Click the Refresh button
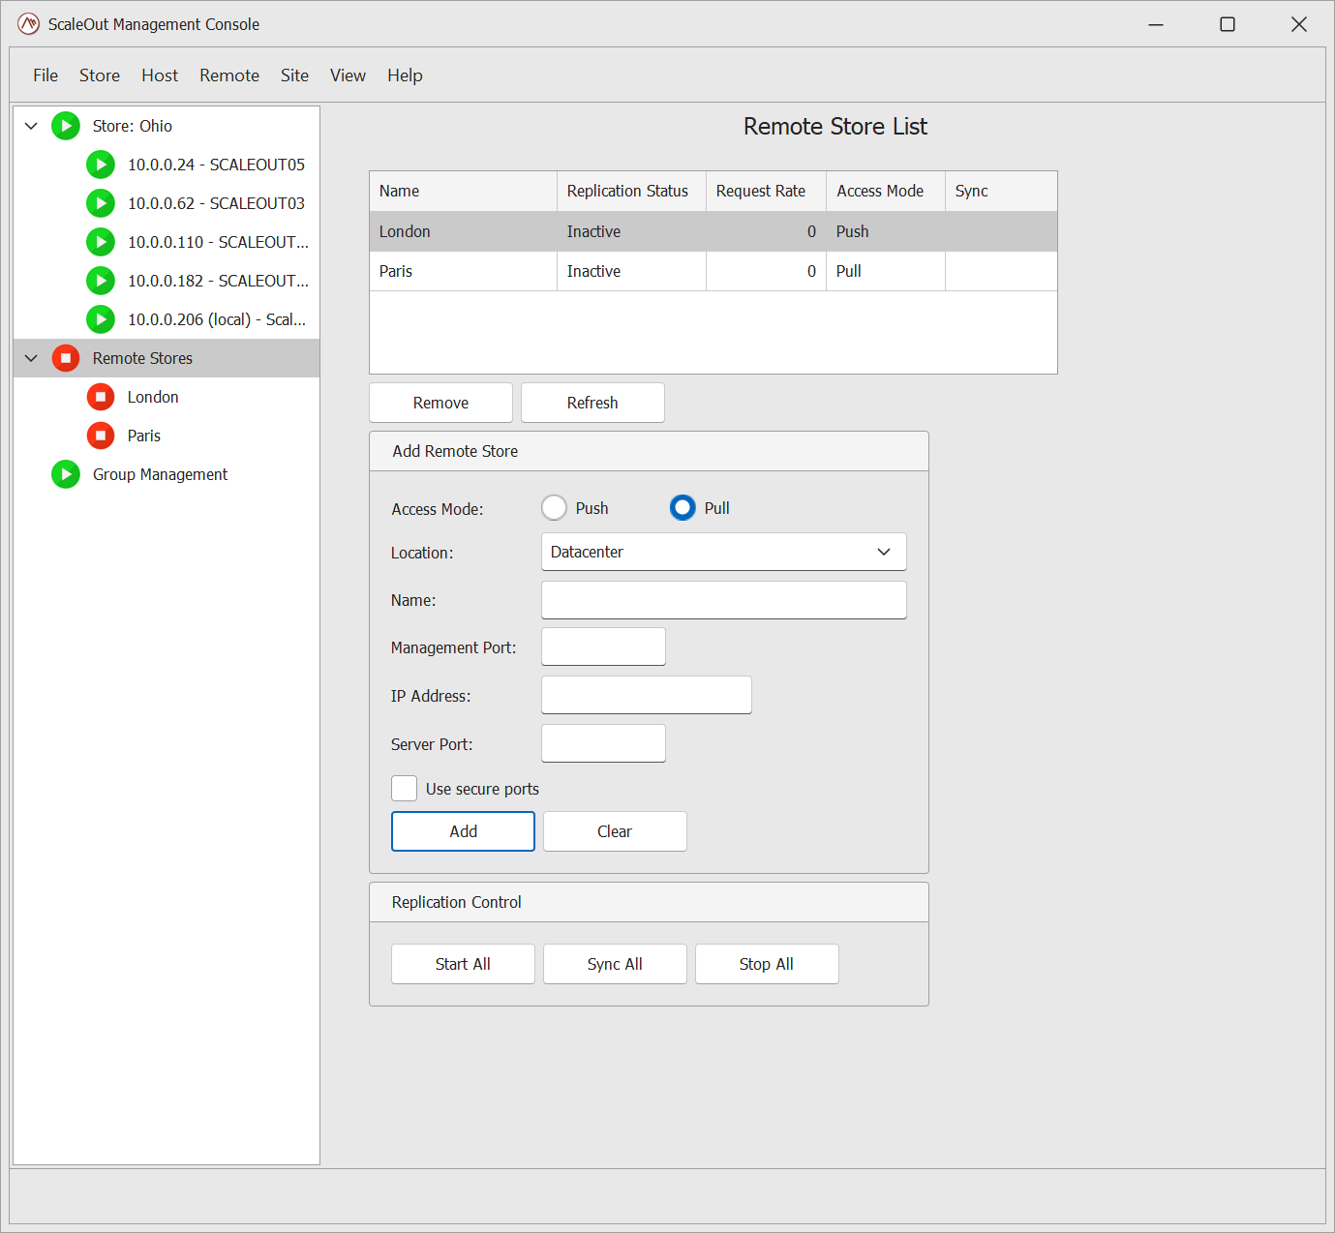Viewport: 1335px width, 1233px height. (592, 403)
